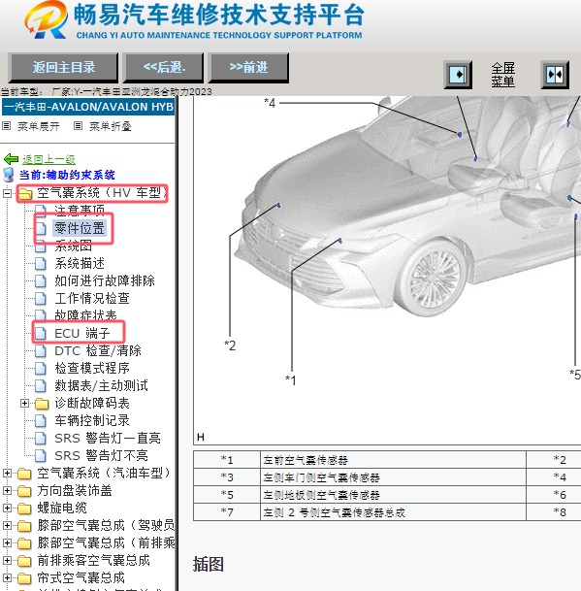
Task: Click the 车辆控制记录 document icon
Action: [41, 420]
